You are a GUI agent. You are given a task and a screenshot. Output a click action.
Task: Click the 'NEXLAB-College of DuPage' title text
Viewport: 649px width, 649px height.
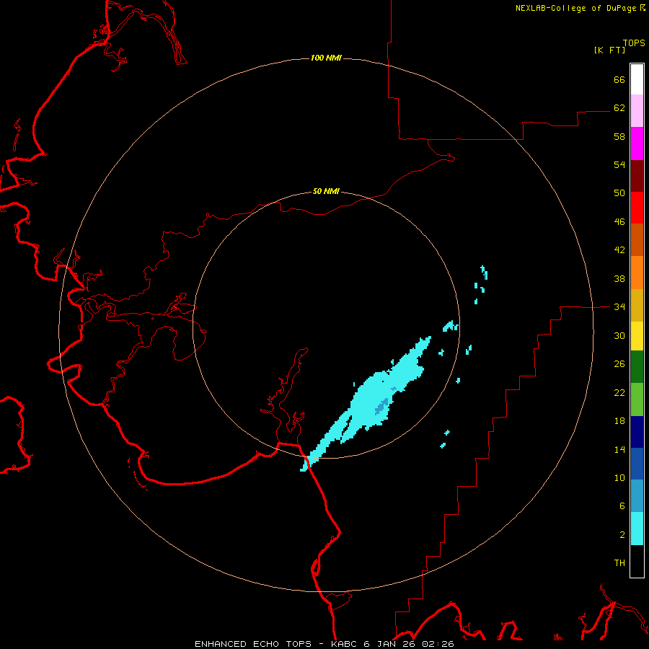pyautogui.click(x=575, y=8)
